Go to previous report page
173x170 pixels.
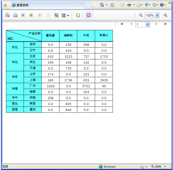click(132, 24)
